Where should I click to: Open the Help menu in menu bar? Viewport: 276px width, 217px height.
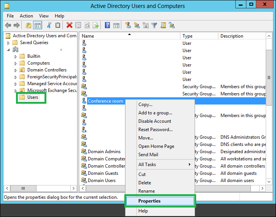point(59,16)
